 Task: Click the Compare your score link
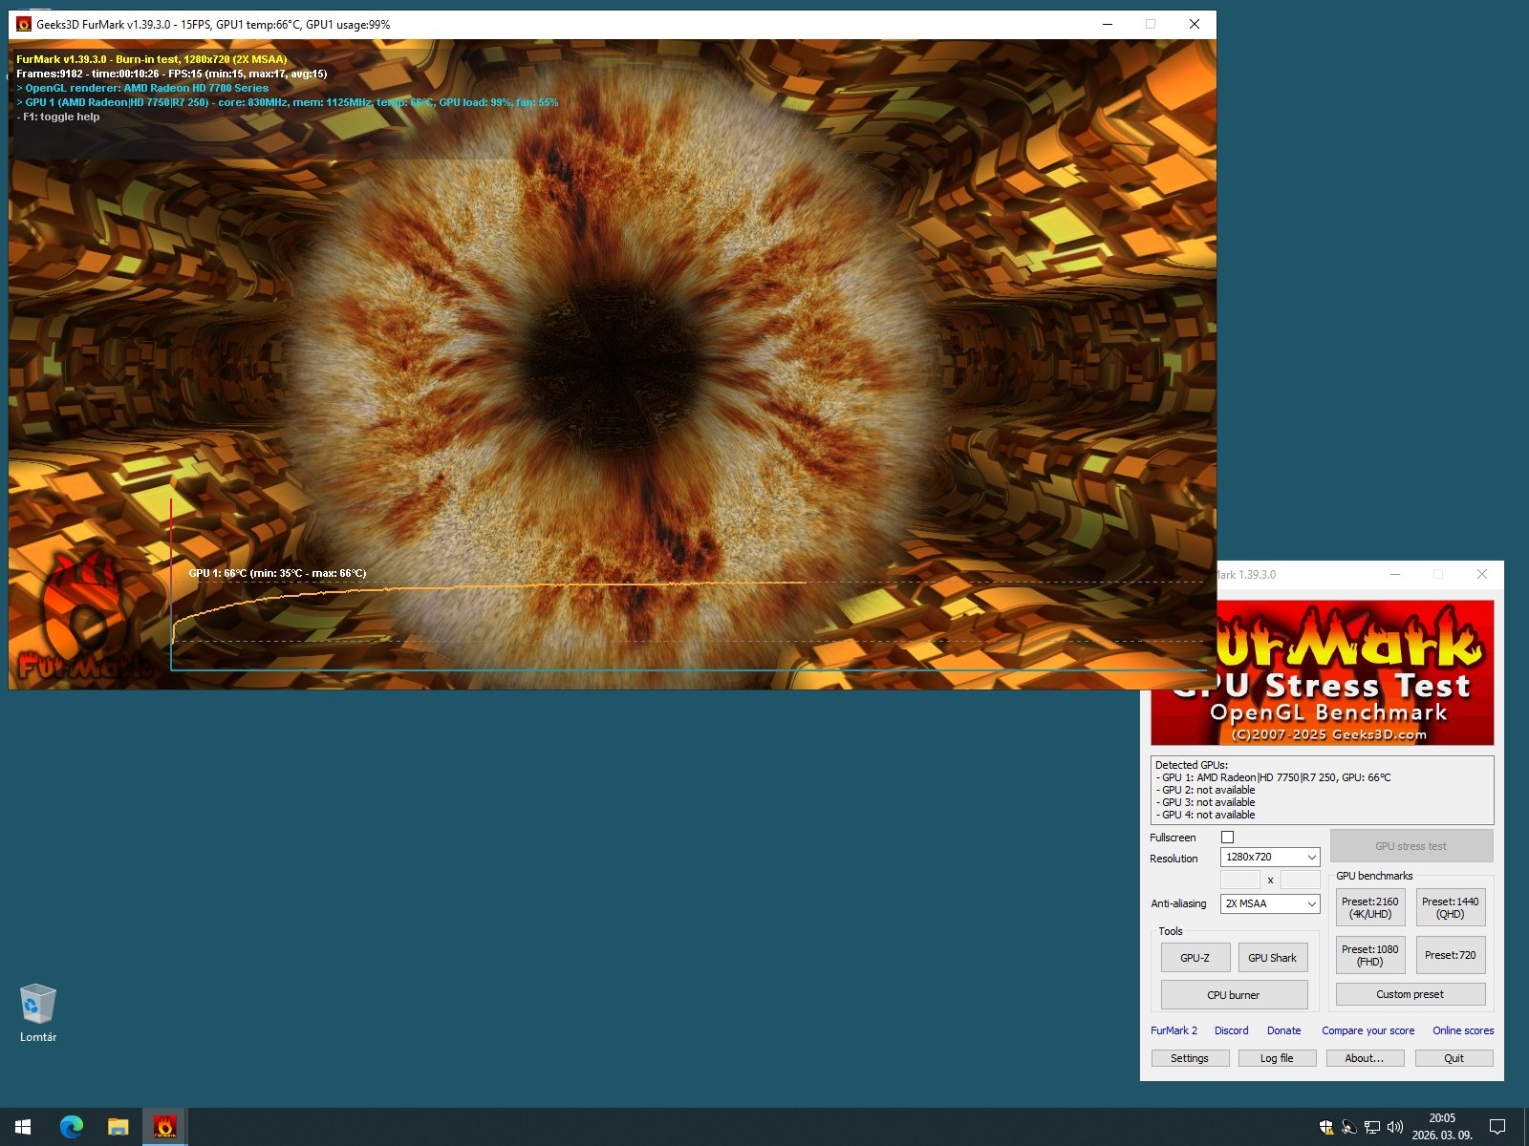[x=1368, y=1030]
